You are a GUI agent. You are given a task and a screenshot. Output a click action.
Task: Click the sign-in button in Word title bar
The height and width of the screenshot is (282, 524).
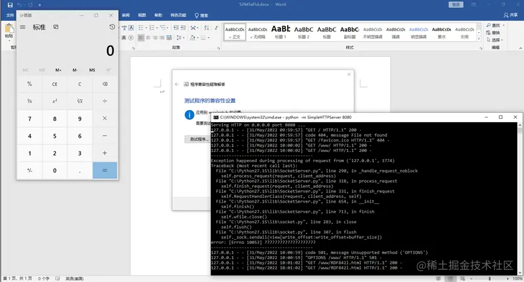click(456, 5)
